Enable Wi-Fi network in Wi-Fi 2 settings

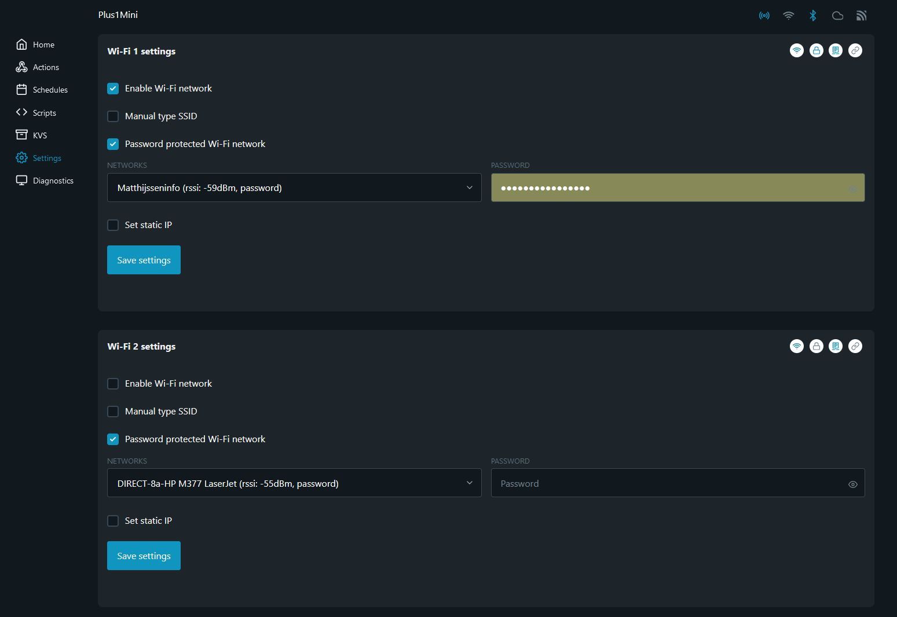[x=113, y=384]
